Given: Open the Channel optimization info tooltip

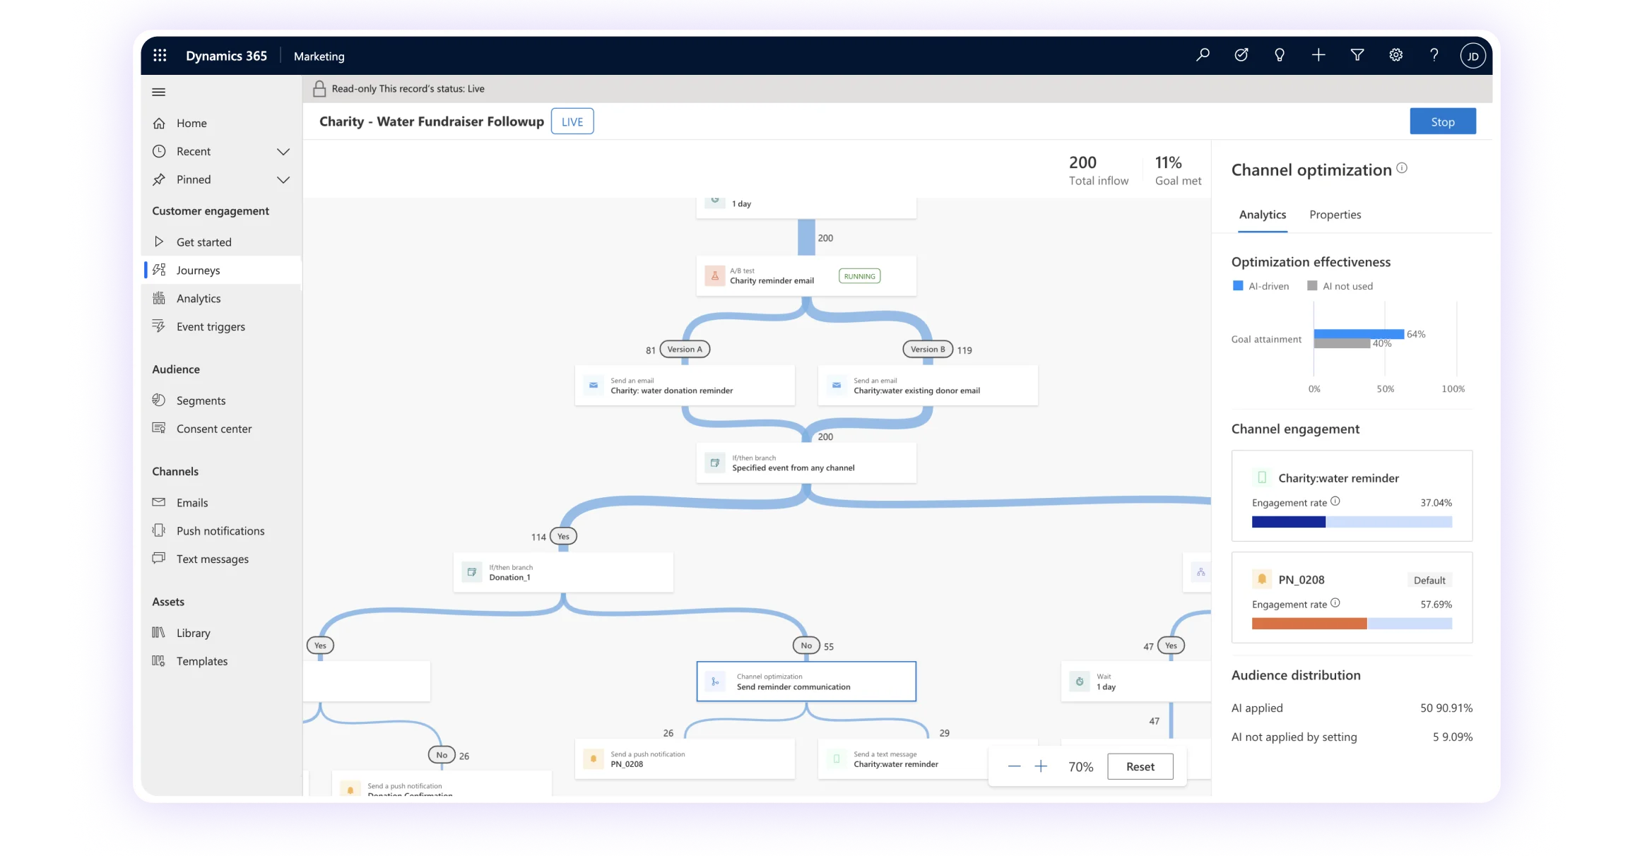Looking at the screenshot, I should [1403, 168].
